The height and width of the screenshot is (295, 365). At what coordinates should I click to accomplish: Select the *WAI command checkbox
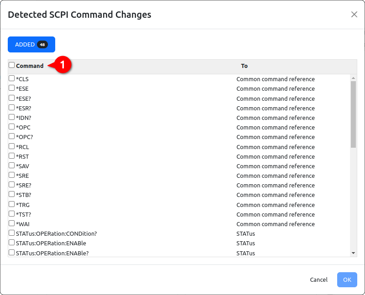point(12,223)
